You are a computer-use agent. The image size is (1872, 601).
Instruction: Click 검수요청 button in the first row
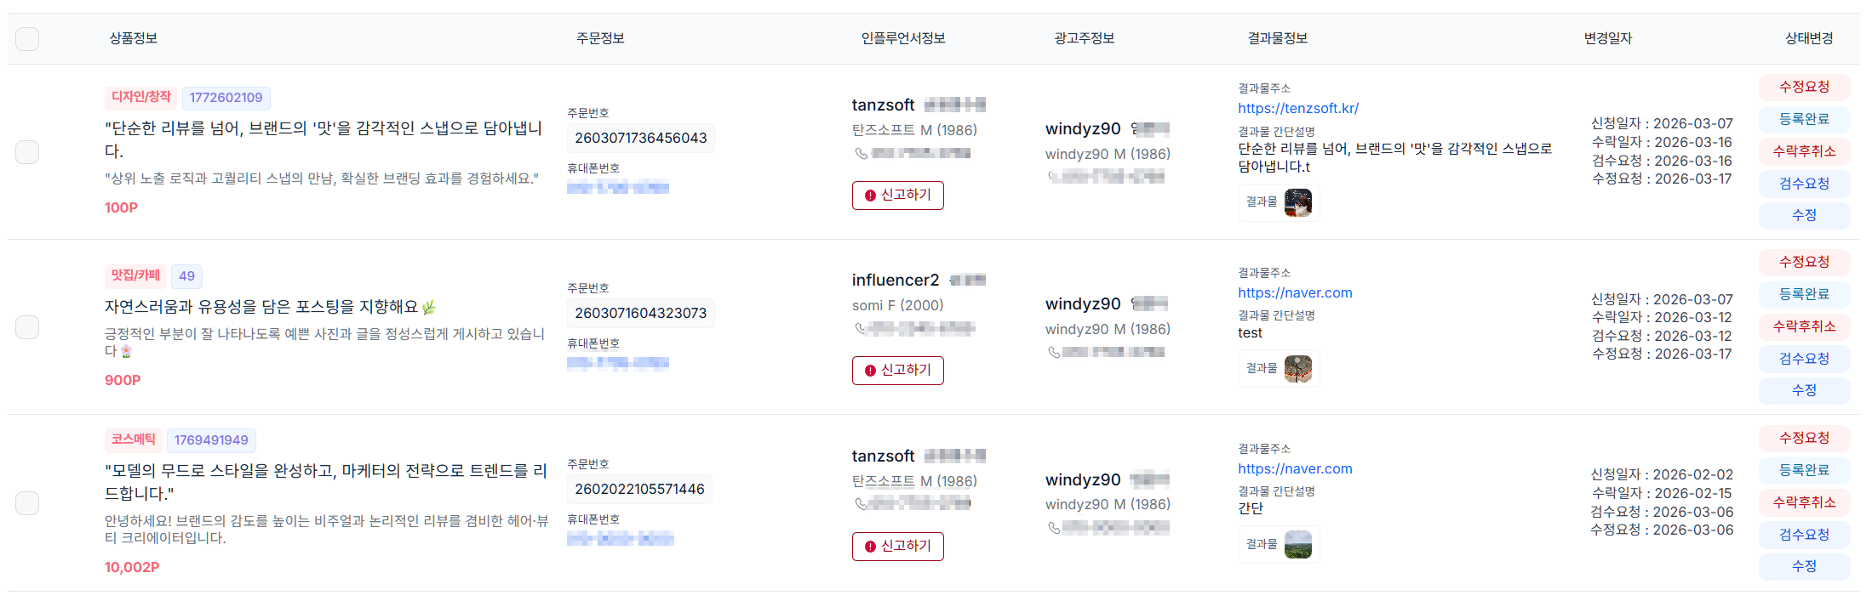click(1804, 183)
